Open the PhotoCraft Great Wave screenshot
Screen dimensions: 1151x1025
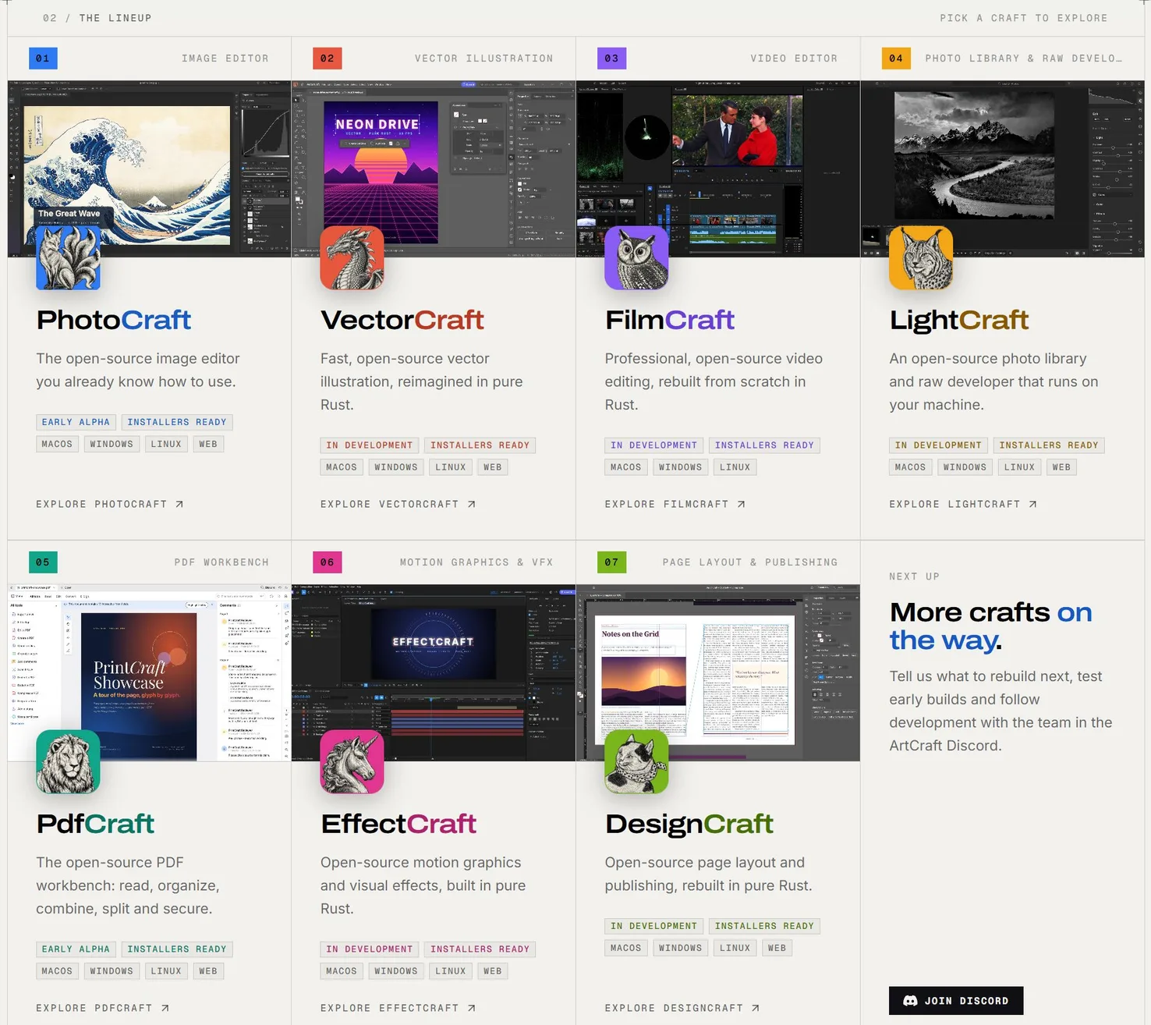click(149, 168)
